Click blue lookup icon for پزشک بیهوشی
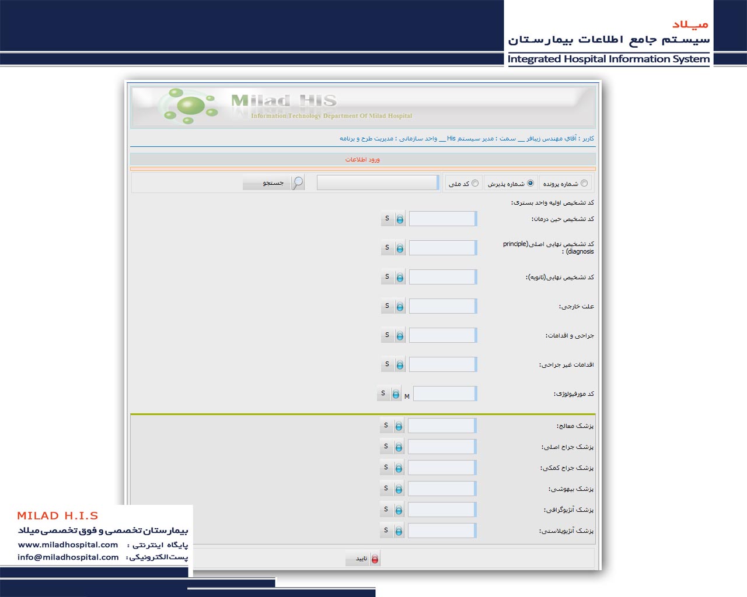The width and height of the screenshot is (747, 597). tap(399, 489)
